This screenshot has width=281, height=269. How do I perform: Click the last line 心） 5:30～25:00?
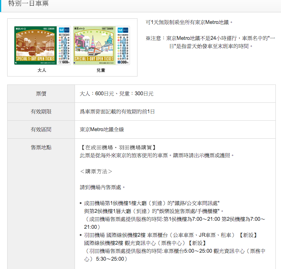pos(106,259)
